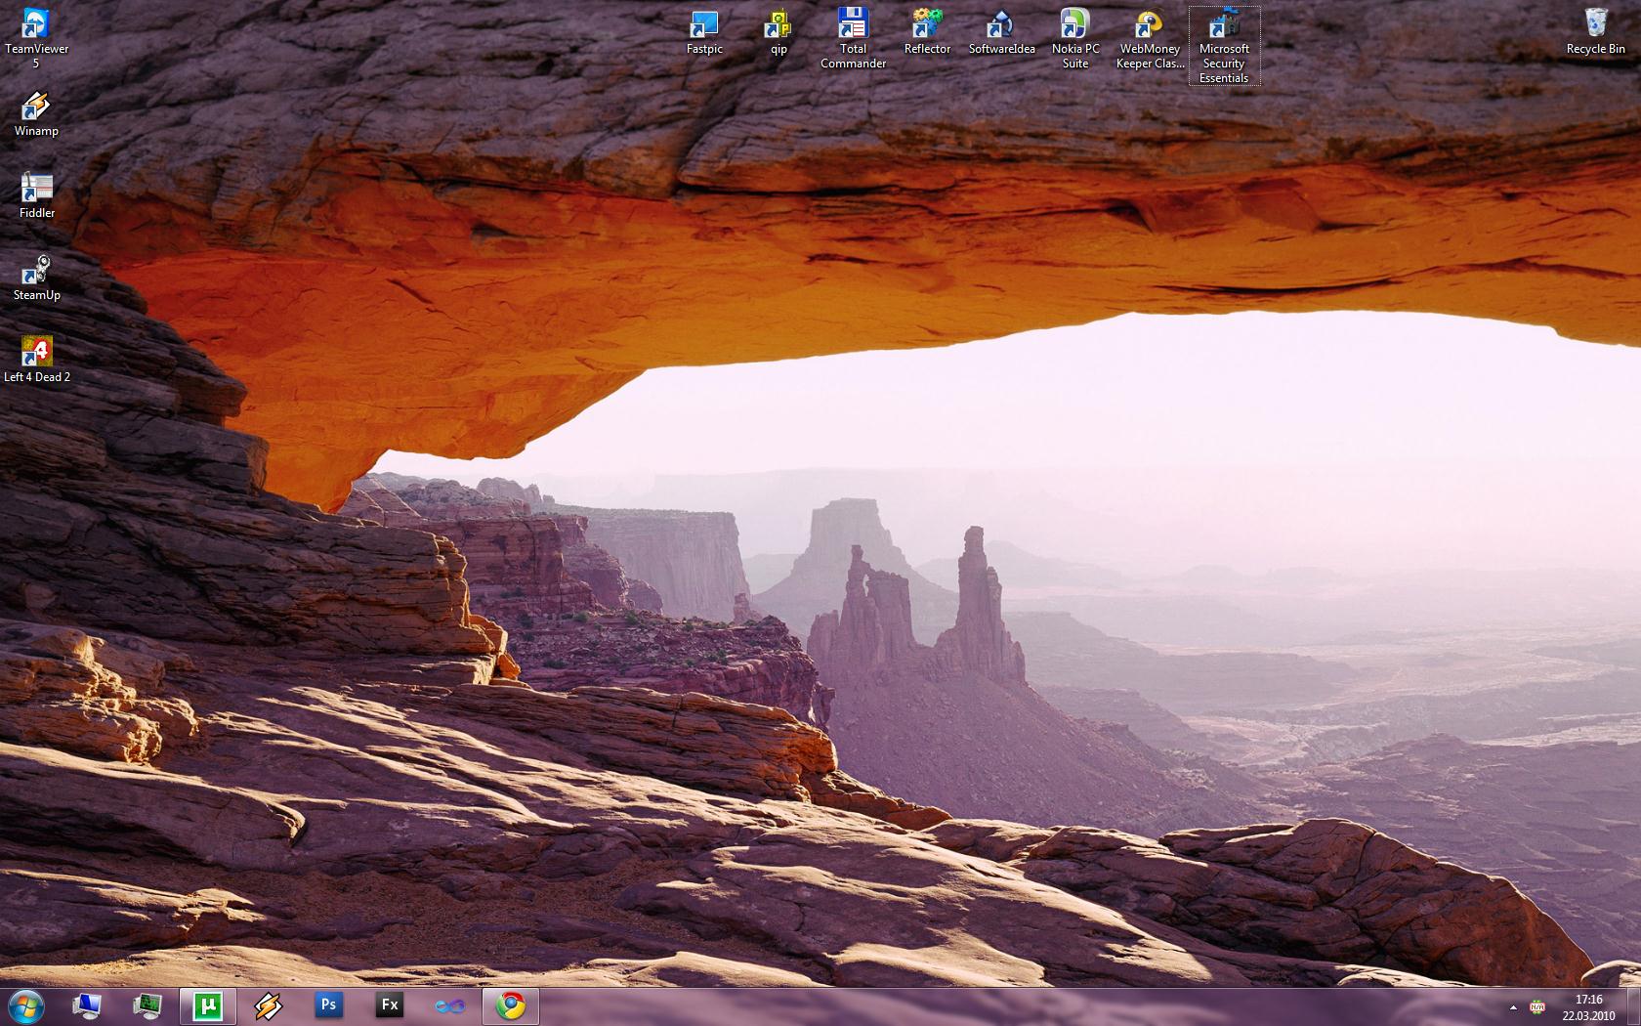1641x1026 pixels.
Task: Switch to Google Chrome in the taskbar
Action: click(x=511, y=1005)
